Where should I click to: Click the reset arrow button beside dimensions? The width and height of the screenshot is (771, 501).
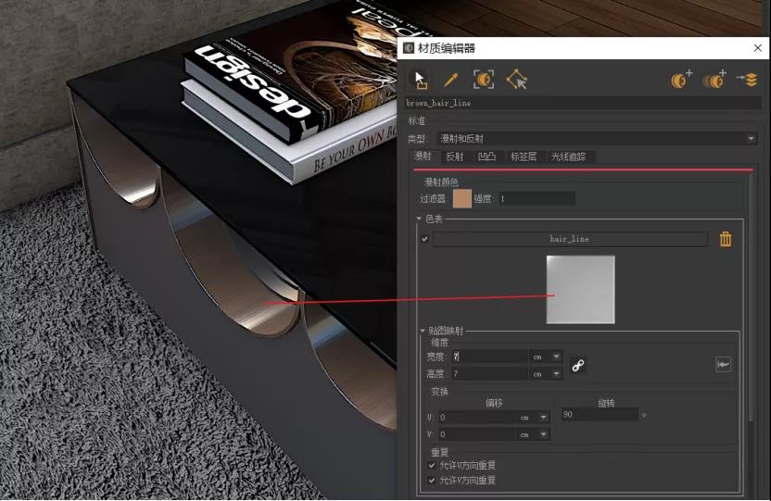point(723,365)
